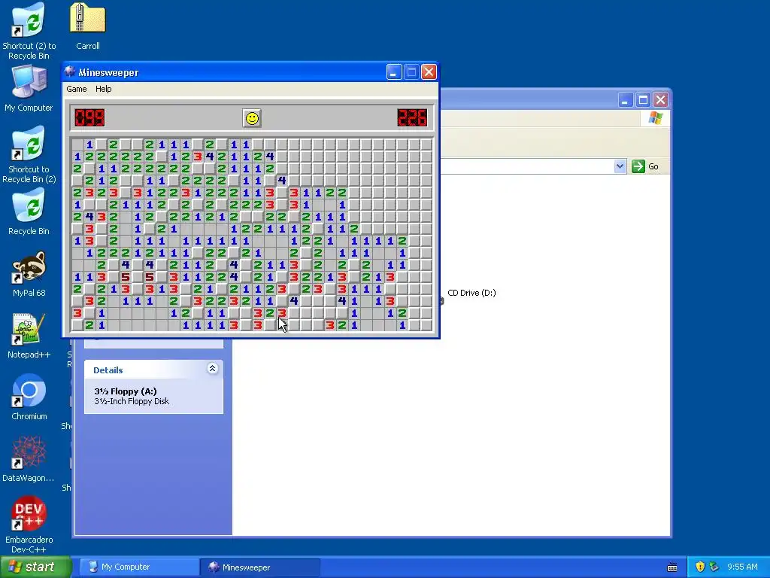Collapse the Details panel chevron
This screenshot has height=578, width=770.
coord(212,368)
